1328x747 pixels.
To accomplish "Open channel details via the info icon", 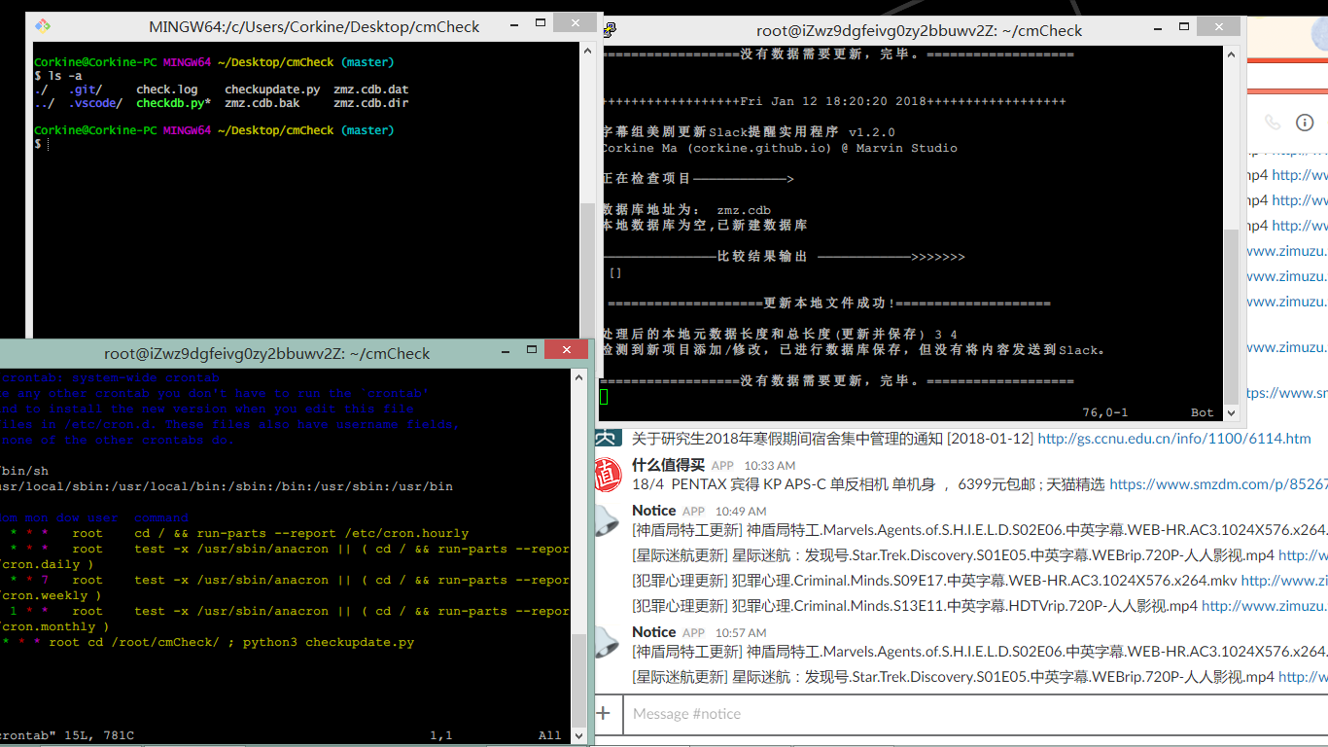I will (1305, 123).
